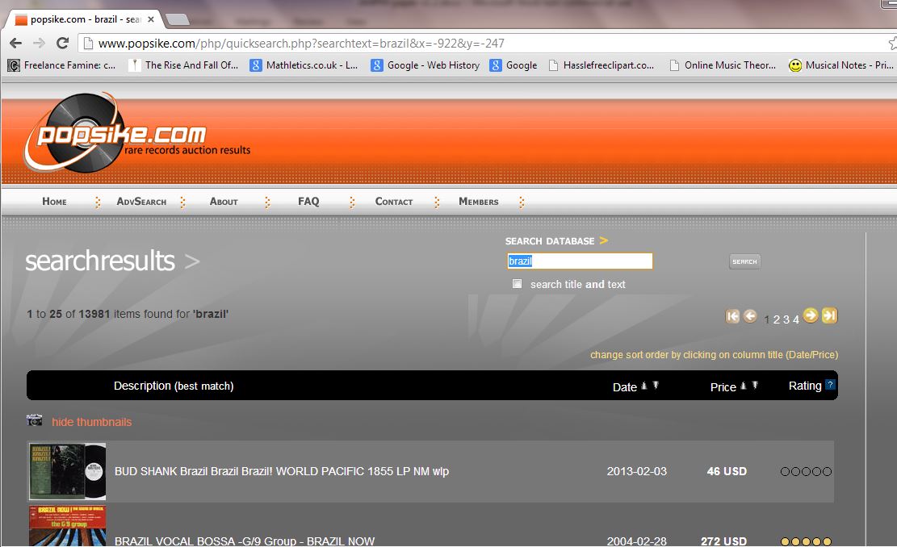Click the browser forward arrow

(39, 43)
